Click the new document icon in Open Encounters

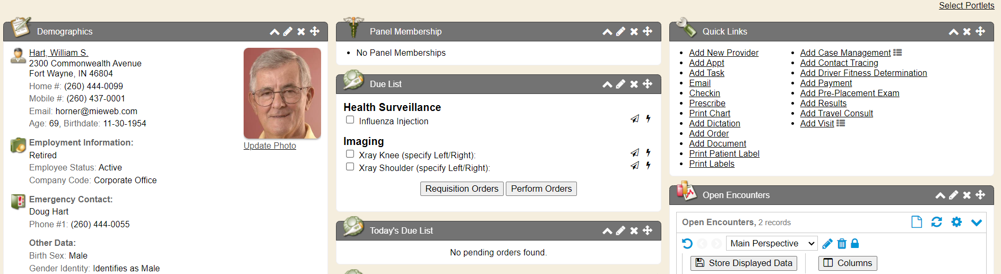917,222
